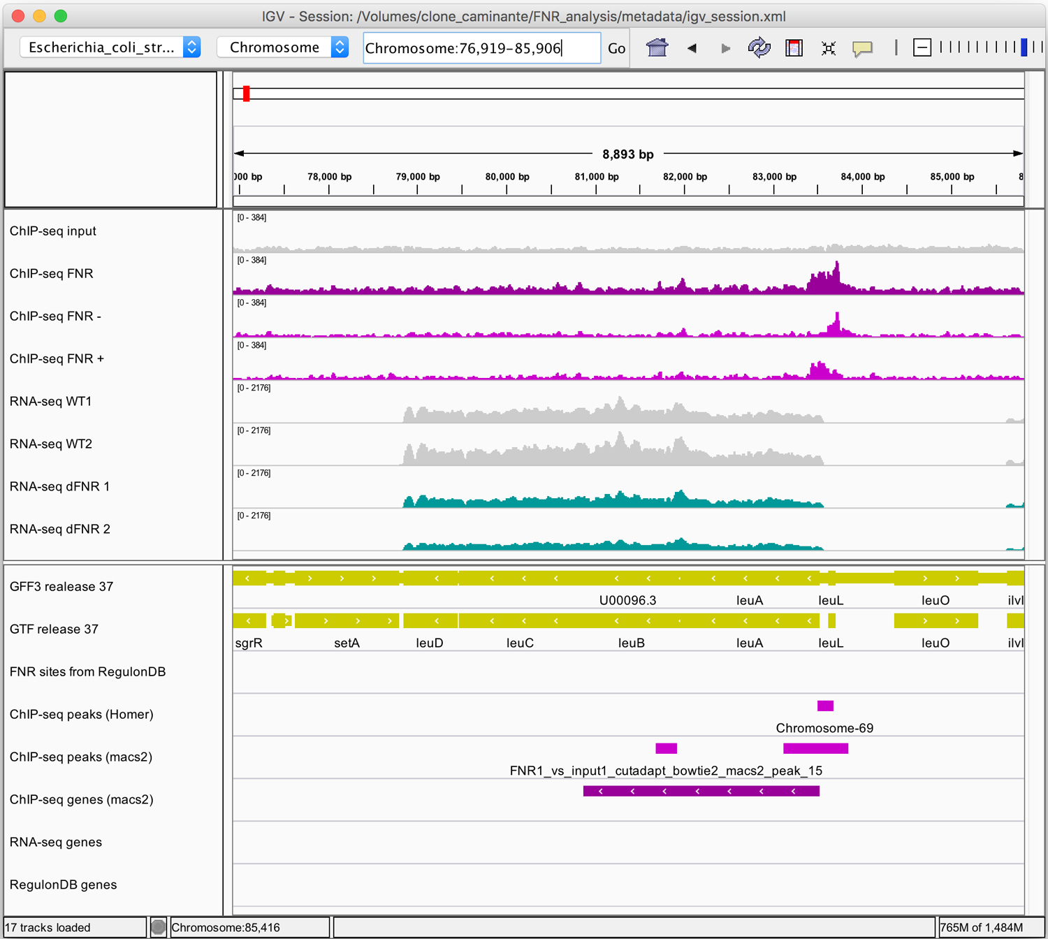1048x939 pixels.
Task: Click the Home icon in the toolbar
Action: click(x=657, y=48)
